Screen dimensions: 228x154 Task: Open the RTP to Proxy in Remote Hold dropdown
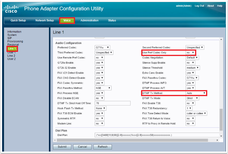coord(190,124)
